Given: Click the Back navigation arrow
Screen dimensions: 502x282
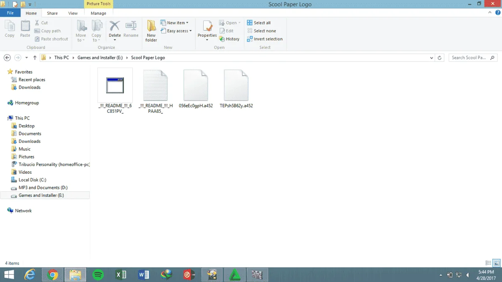Looking at the screenshot, I should point(7,58).
